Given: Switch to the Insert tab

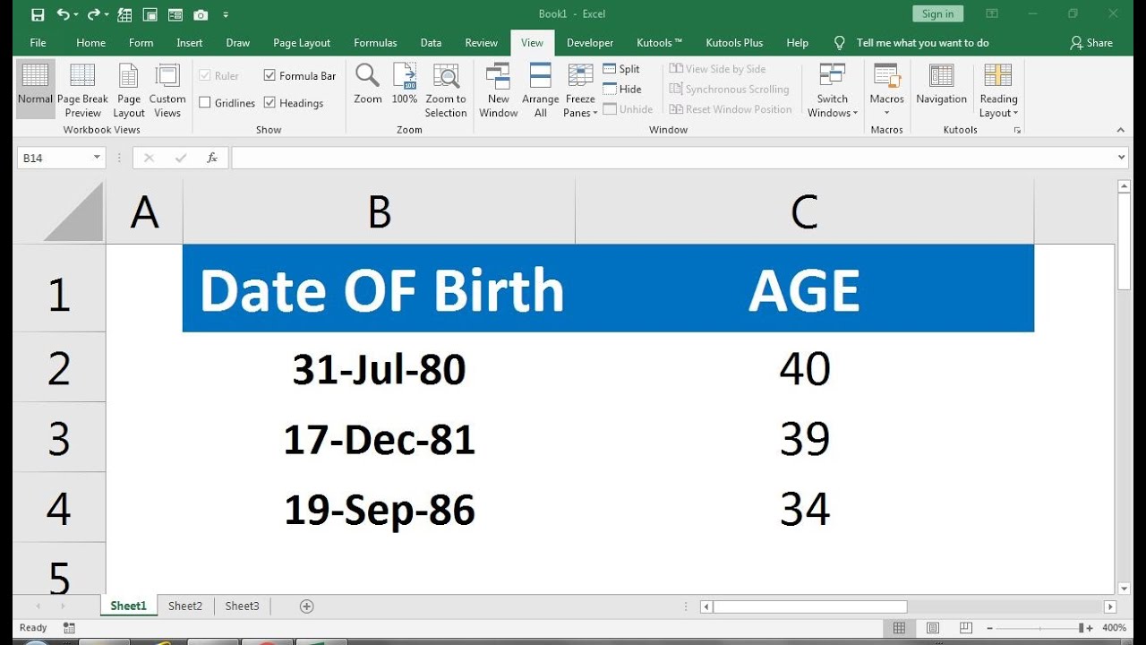Looking at the screenshot, I should (x=190, y=42).
